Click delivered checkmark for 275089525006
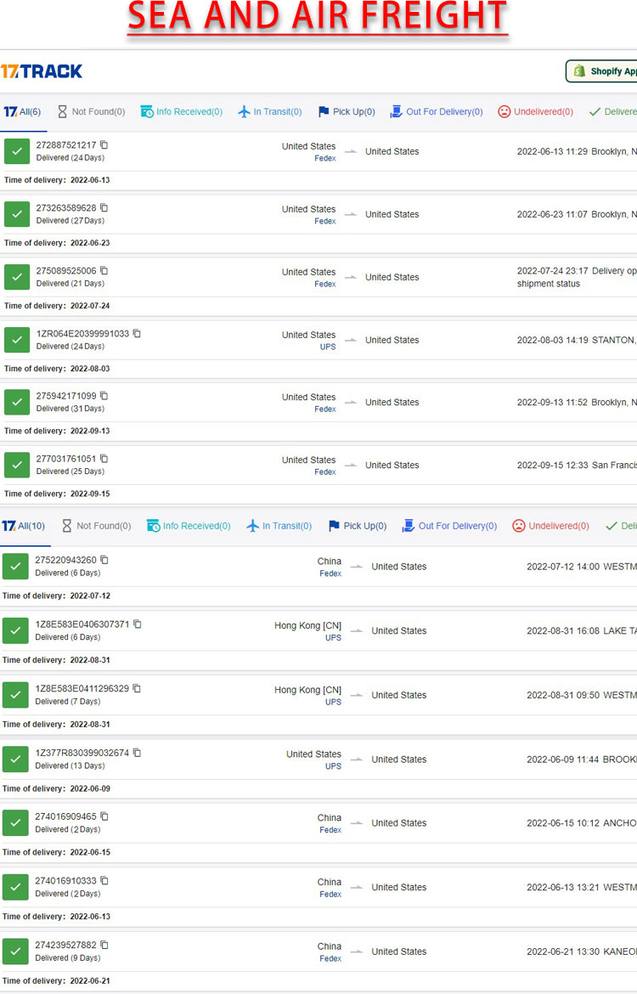 [x=17, y=277]
